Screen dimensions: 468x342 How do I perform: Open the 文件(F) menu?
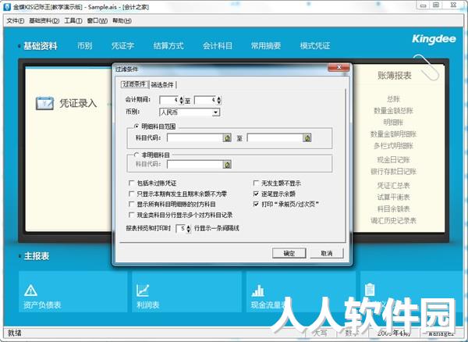click(16, 20)
